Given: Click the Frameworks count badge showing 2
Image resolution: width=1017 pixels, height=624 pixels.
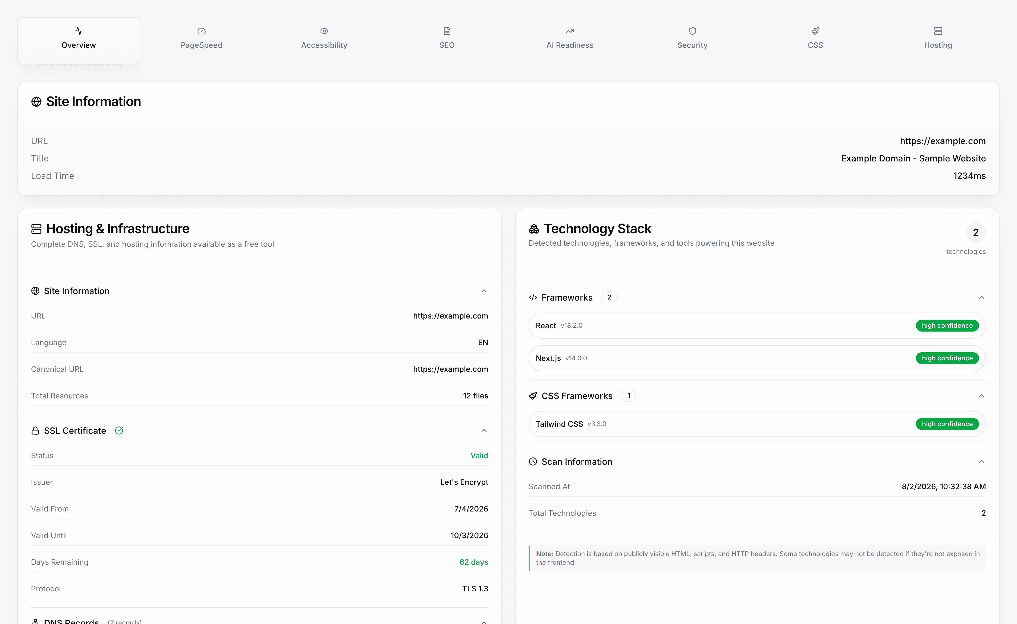Looking at the screenshot, I should (609, 297).
